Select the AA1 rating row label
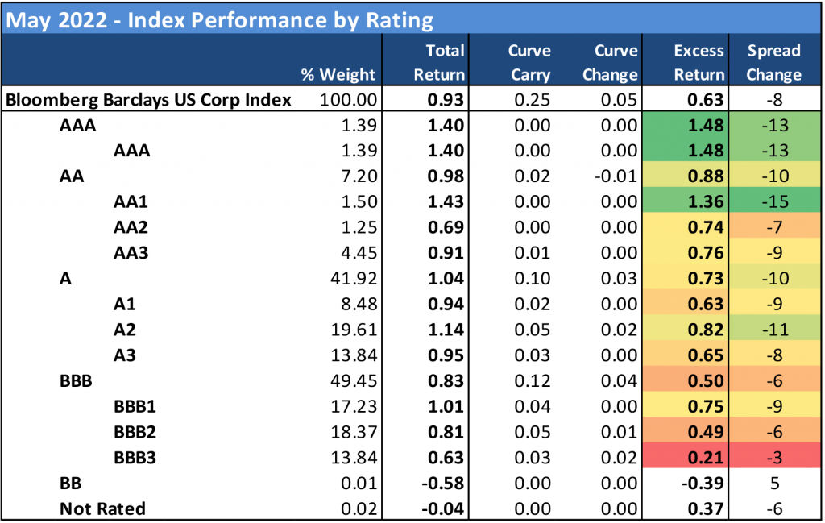 131,201
